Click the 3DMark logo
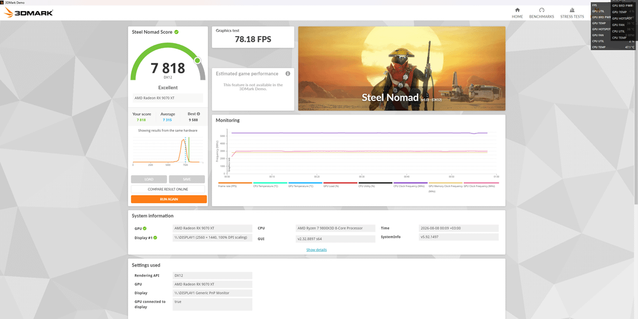Screen dimensions: 638x319 [x=28, y=13]
